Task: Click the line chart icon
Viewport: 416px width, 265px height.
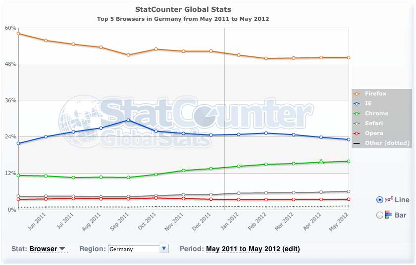Action: pos(389,199)
